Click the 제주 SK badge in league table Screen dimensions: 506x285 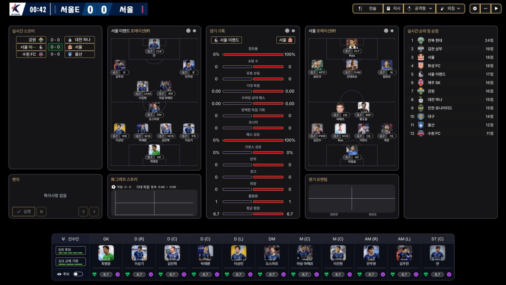coord(421,83)
